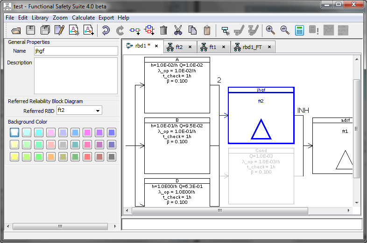Viewport: 367px width, 243px height.
Task: Open the Calculate menu
Action: [83, 18]
